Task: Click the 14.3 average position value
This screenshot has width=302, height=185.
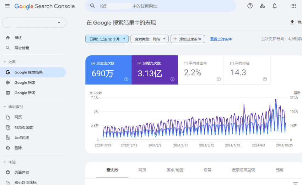Action: [238, 73]
